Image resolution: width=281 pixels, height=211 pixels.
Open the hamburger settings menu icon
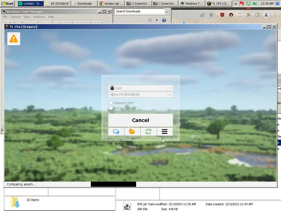pyautogui.click(x=165, y=132)
